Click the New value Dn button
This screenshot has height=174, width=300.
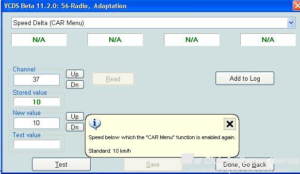coord(75,127)
